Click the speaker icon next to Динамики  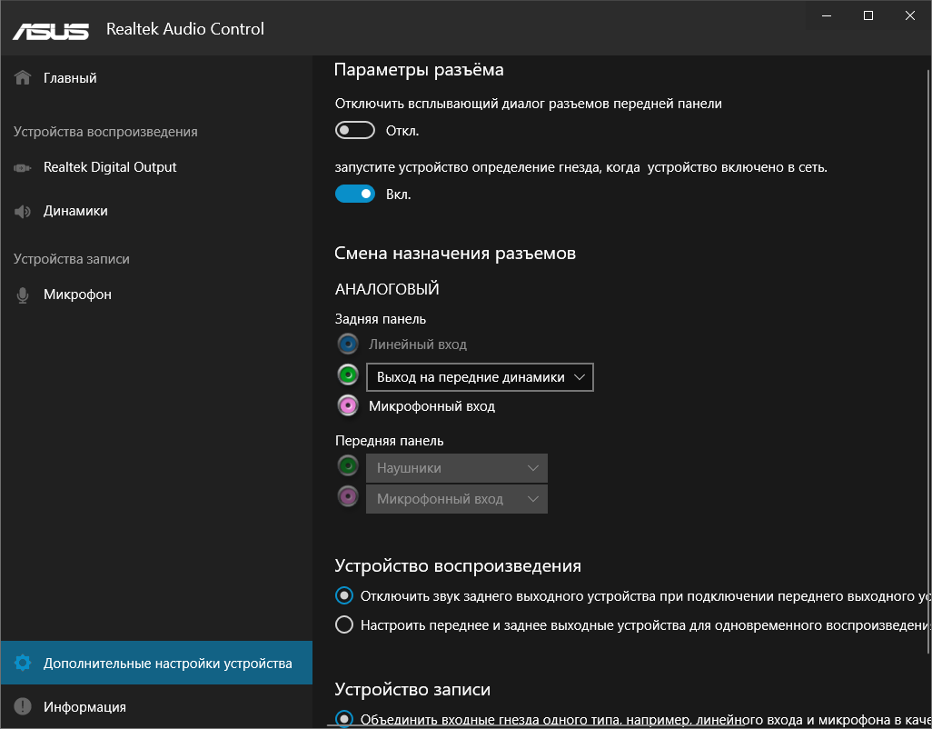(x=23, y=211)
